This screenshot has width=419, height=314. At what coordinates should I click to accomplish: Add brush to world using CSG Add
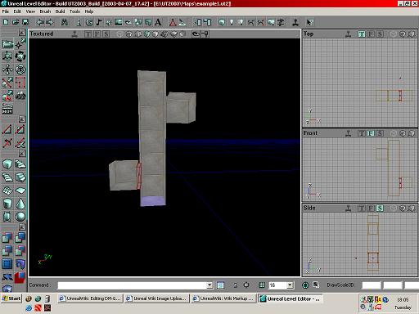pyautogui.click(x=7, y=238)
